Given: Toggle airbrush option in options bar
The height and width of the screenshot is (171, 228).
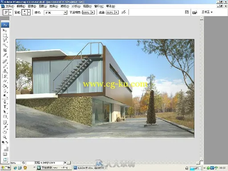Looking at the screenshot, I should click(124, 12).
